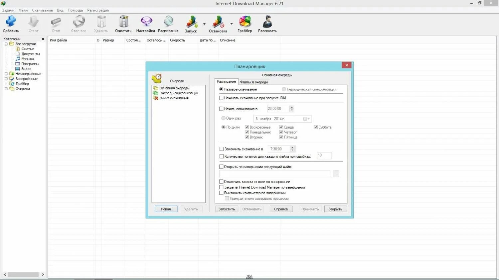Select the Добавить (Add download) icon

tap(11, 23)
